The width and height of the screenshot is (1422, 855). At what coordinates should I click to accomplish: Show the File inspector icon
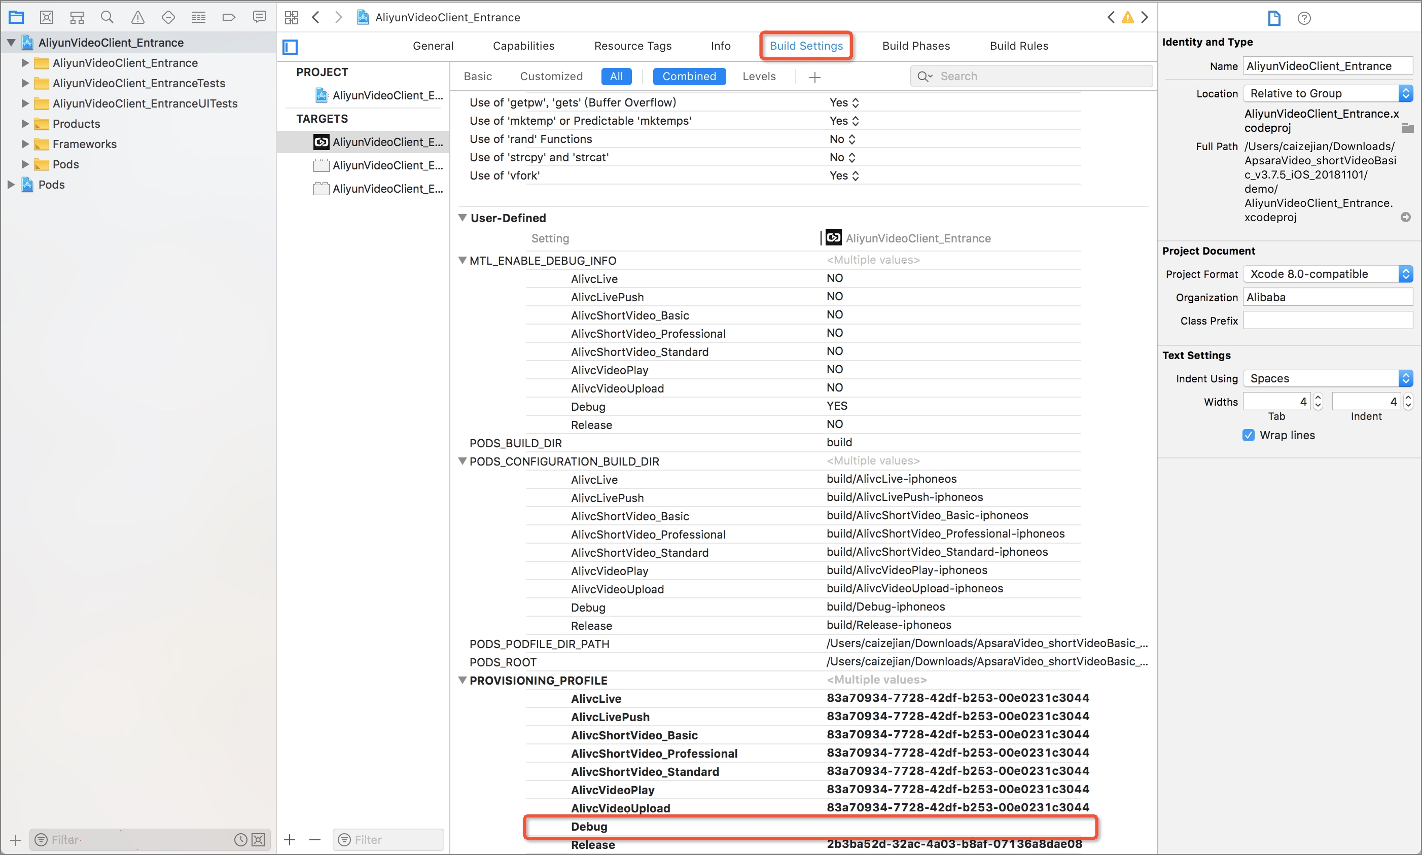pos(1274,18)
